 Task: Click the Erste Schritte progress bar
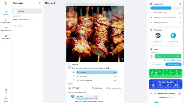[x=166, y=8]
